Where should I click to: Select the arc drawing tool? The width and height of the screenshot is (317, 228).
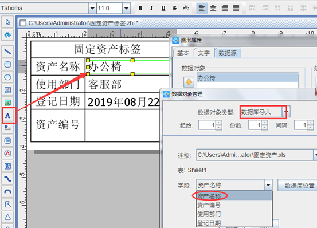click(x=7, y=192)
